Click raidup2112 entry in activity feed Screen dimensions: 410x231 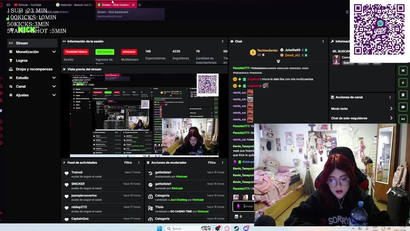click(x=102, y=209)
